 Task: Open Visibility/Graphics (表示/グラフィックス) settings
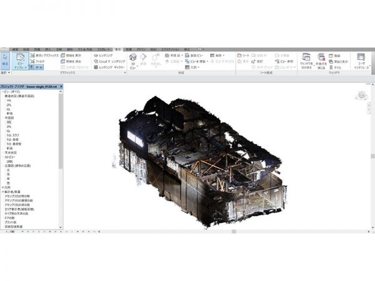[x=44, y=56]
